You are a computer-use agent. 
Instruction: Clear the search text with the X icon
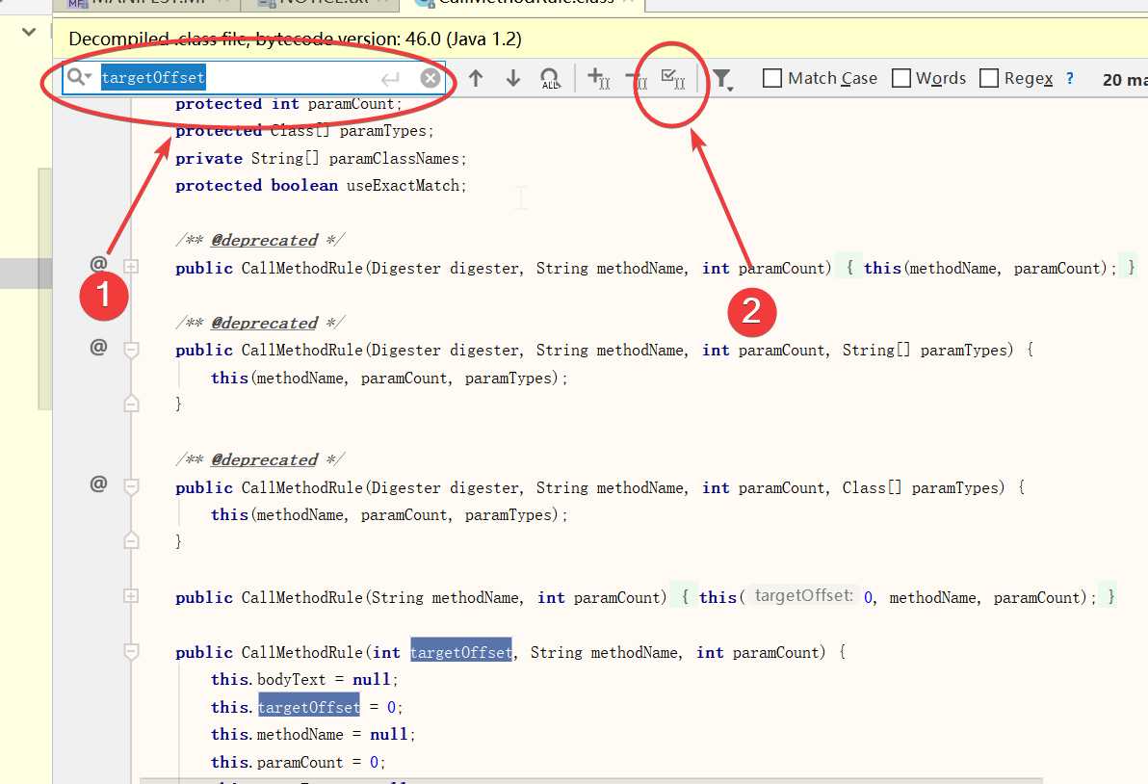(x=430, y=78)
